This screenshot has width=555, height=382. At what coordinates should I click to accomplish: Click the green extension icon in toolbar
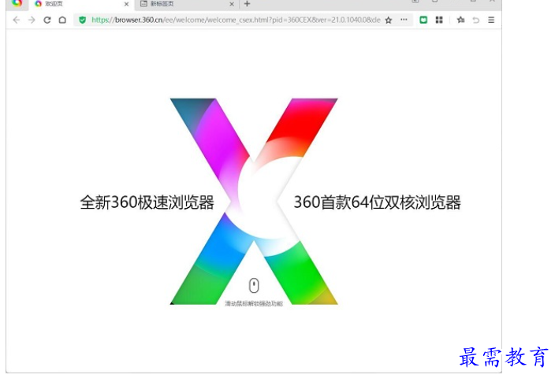pyautogui.click(x=423, y=20)
